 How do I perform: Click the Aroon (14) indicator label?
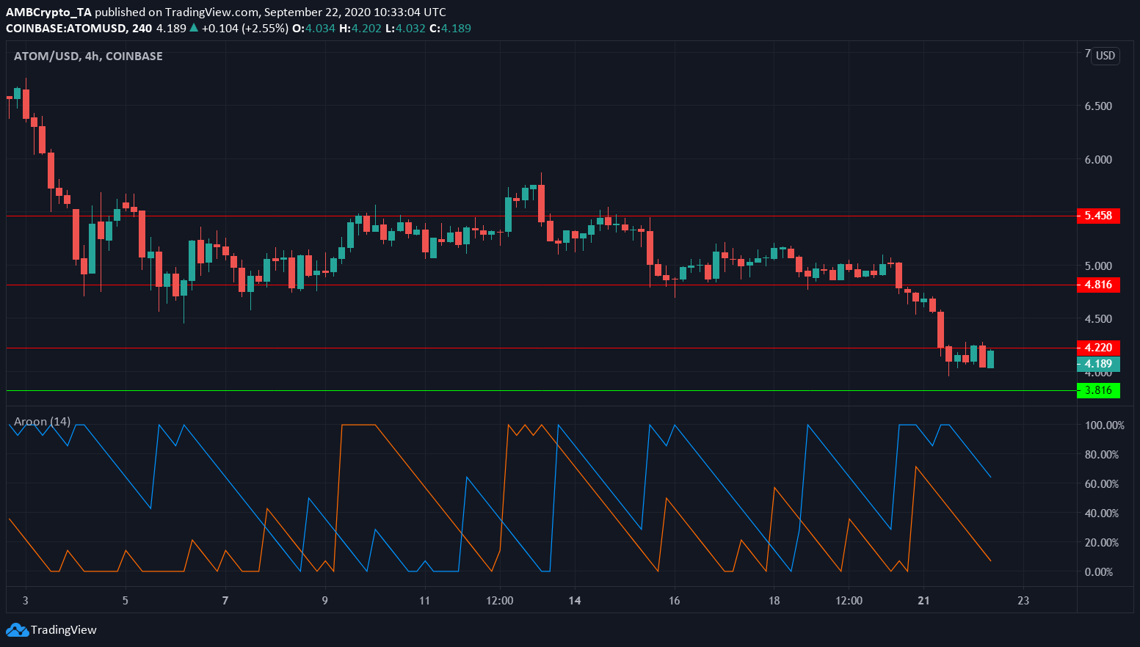tap(43, 422)
